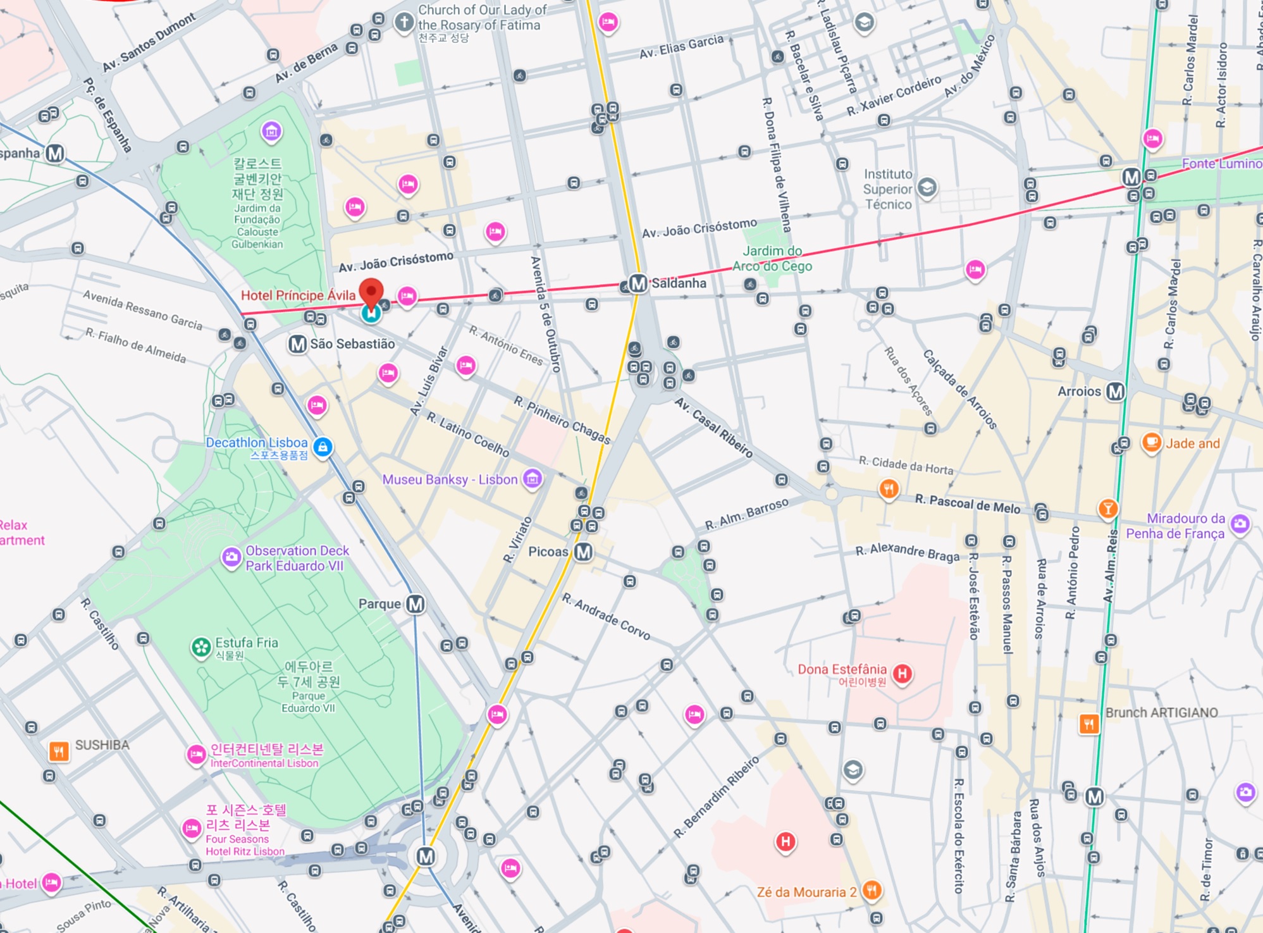The height and width of the screenshot is (933, 1263).
Task: Select the Parque metro station marker
Action: coord(416,604)
